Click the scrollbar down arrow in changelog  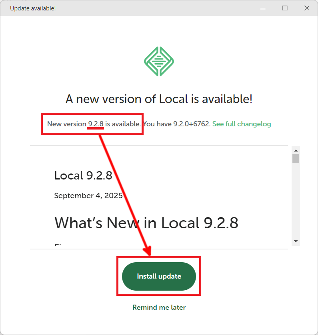click(x=296, y=241)
